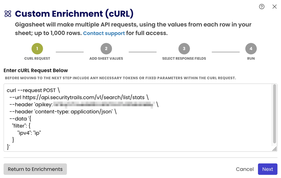
Task: Click the Next button
Action: [x=267, y=169]
